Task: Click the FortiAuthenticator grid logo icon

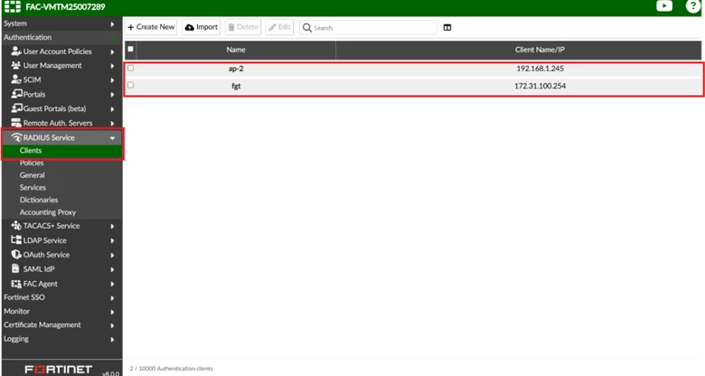Action: point(12,6)
